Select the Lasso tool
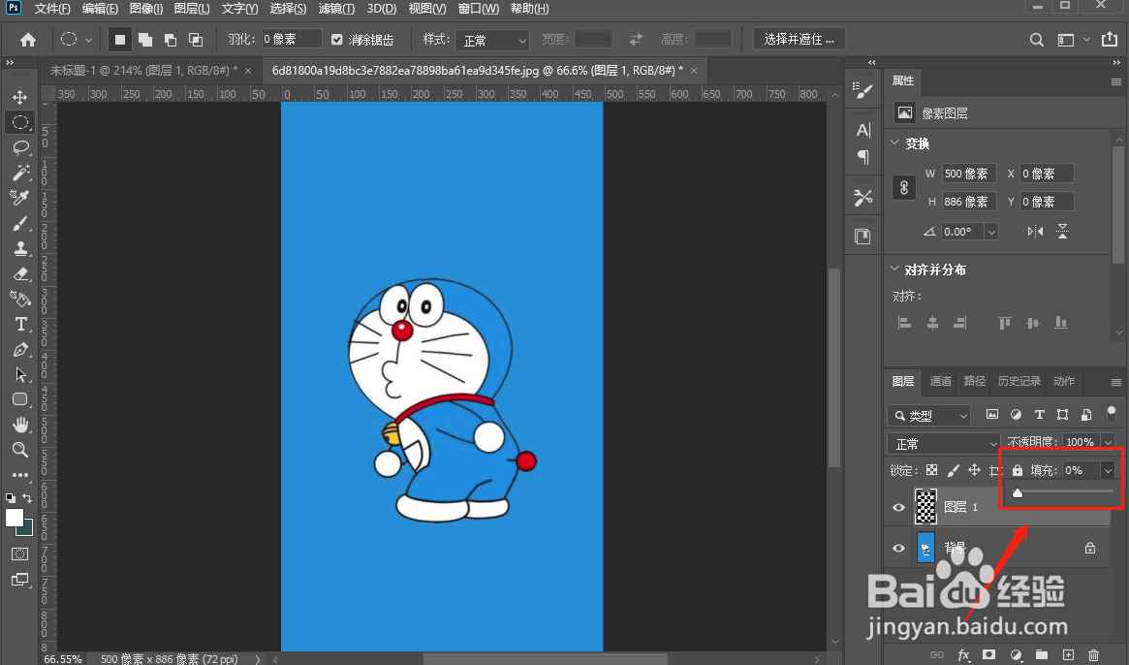Viewport: 1129px width, 665px height. 21,147
